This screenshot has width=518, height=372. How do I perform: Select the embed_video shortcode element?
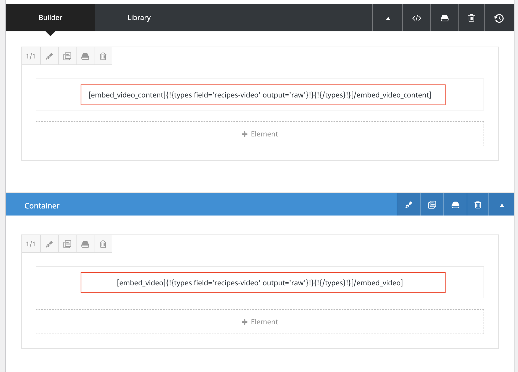pyautogui.click(x=260, y=283)
